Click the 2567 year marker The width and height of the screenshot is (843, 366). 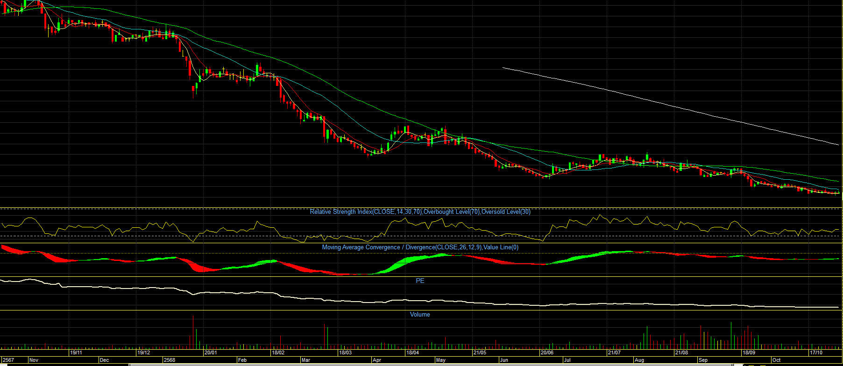click(x=8, y=360)
